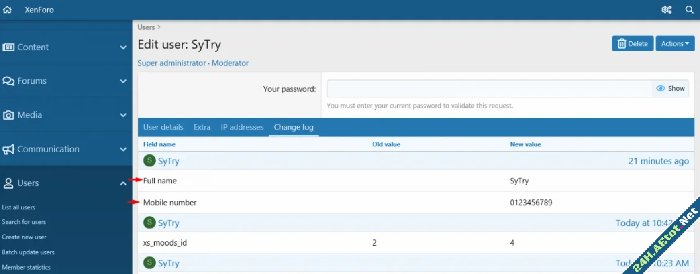
Task: Click the home icon in header
Action: pos(7,10)
